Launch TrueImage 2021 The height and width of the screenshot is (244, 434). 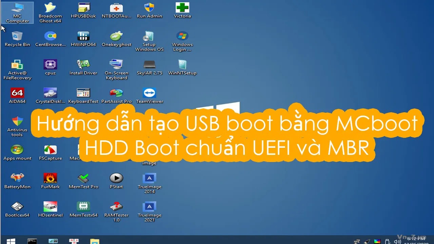point(150,212)
